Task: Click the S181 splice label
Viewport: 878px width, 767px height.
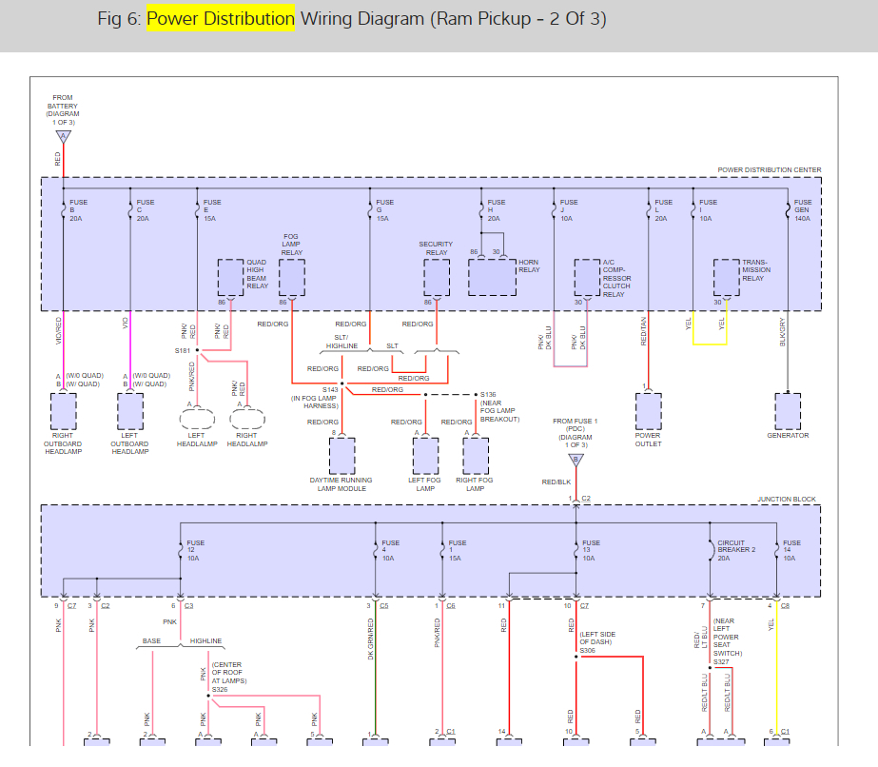Action: tap(183, 351)
